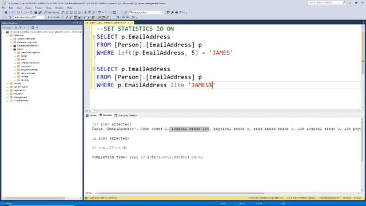Open the View menu
The height and width of the screenshot is (206, 366).
pos(19,7)
